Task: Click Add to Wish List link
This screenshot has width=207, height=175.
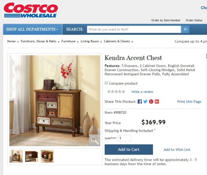Action: pyautogui.click(x=177, y=149)
